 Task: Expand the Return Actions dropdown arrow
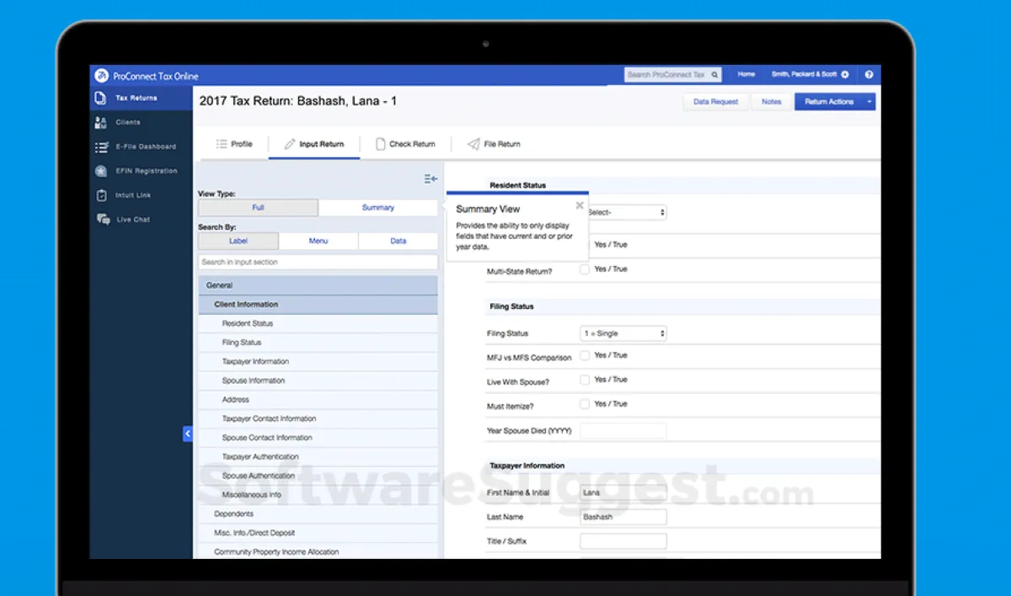(869, 102)
